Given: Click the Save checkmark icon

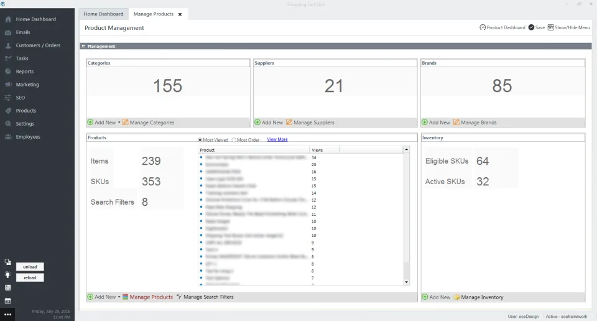Looking at the screenshot, I should point(531,27).
